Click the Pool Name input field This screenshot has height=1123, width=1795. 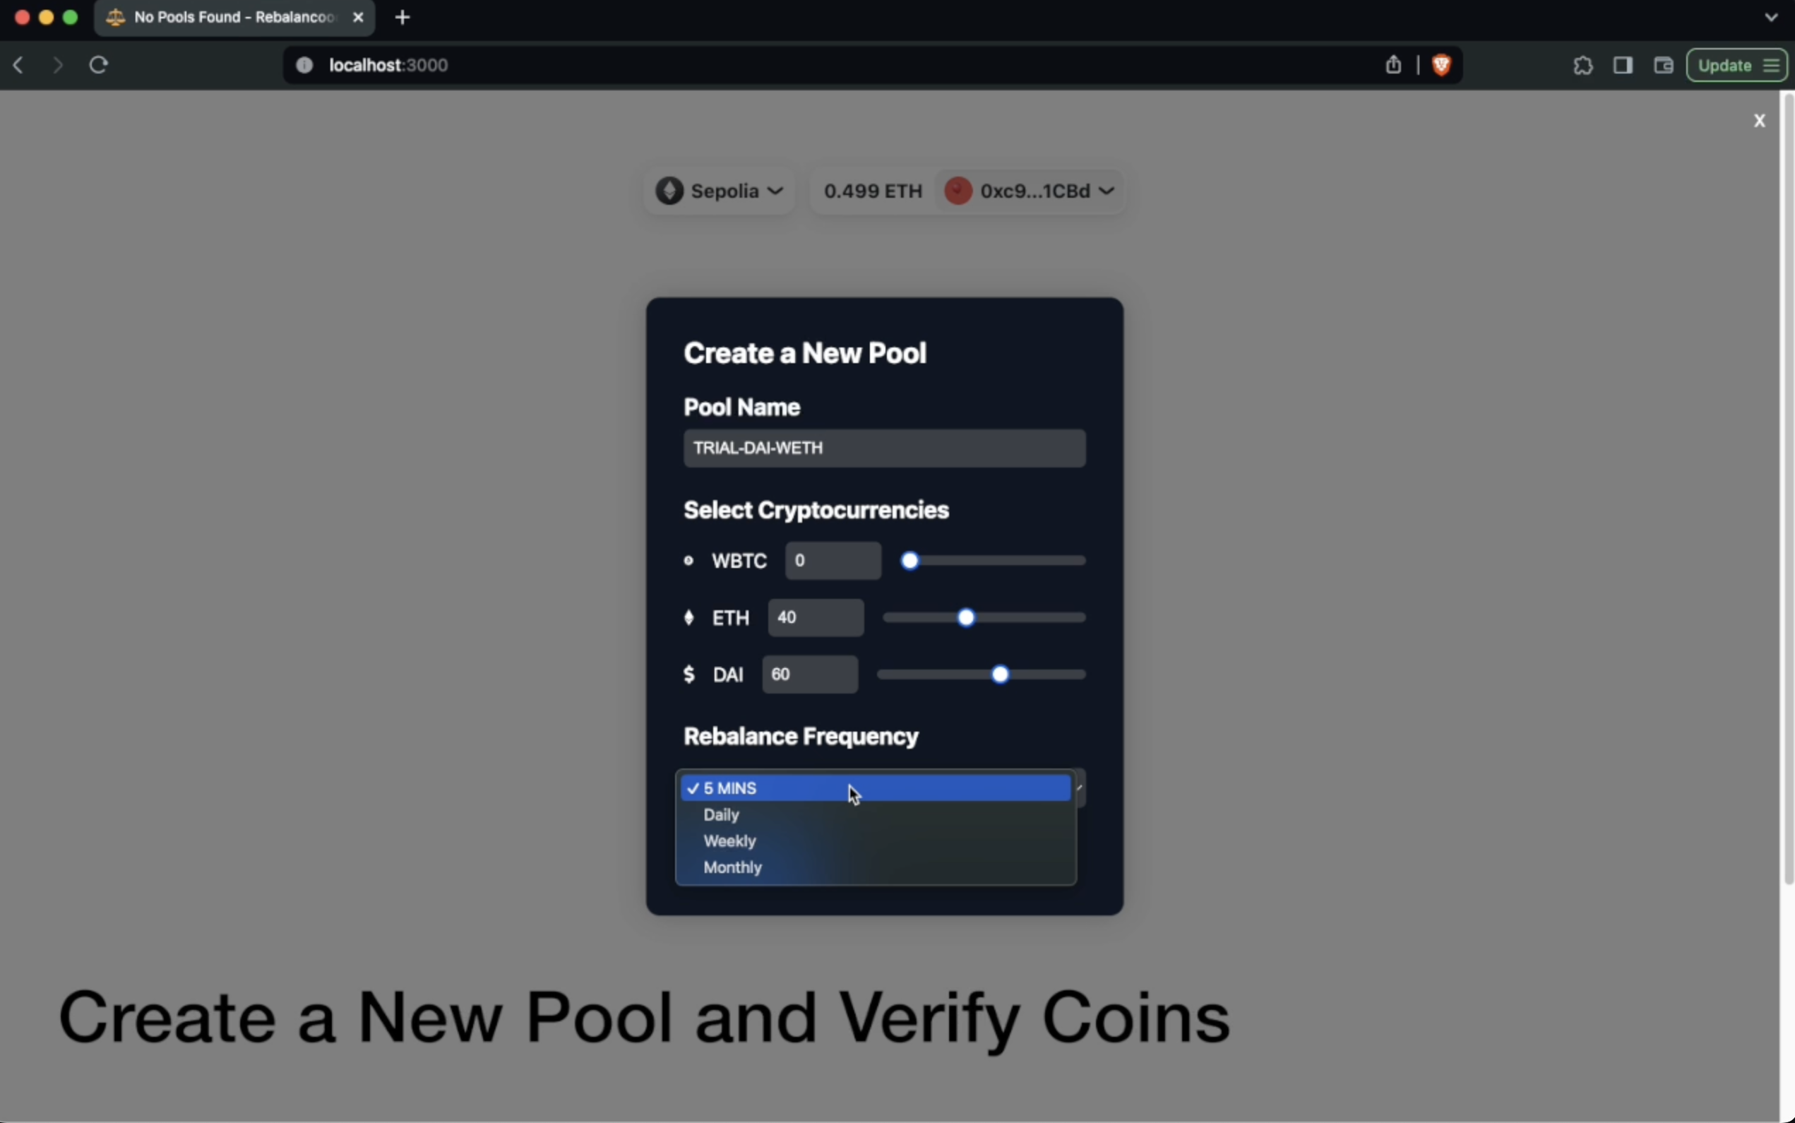click(883, 446)
